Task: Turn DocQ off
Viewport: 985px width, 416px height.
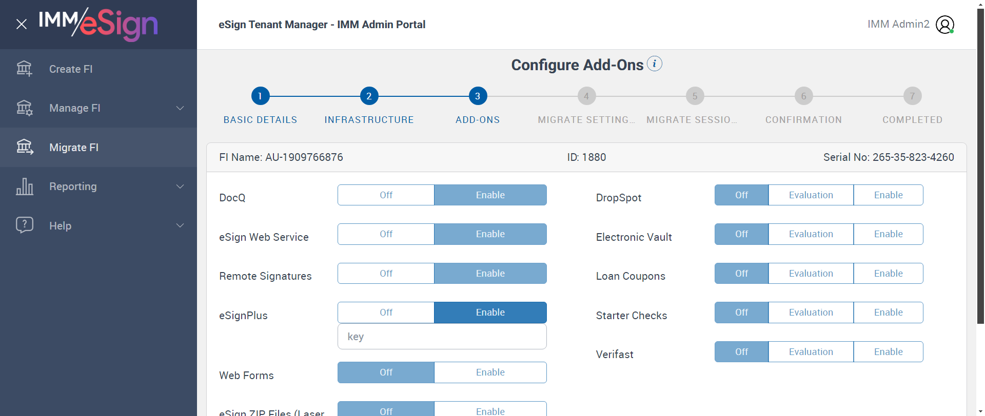Action: click(386, 195)
